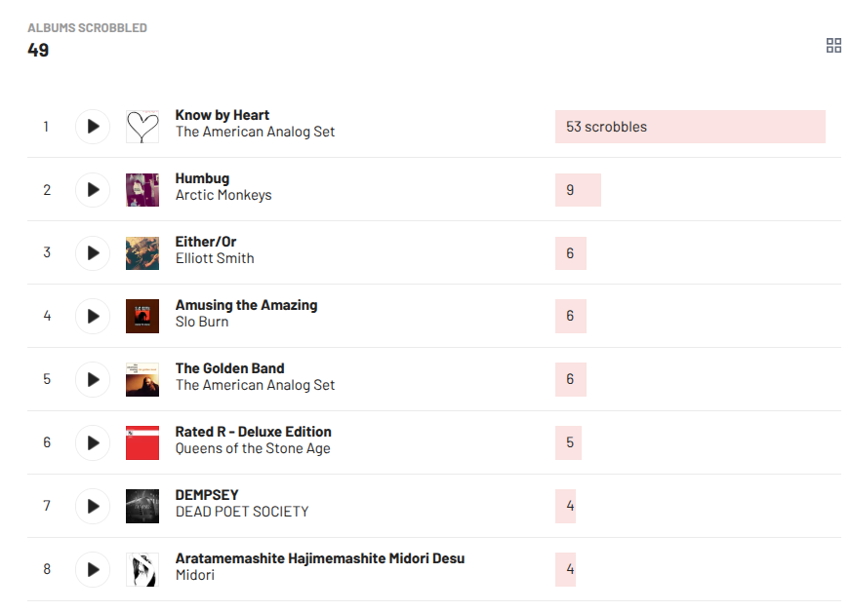Screen dimensions: 852x612
Task: Open Queens of the Stone Age page
Action: tap(253, 448)
